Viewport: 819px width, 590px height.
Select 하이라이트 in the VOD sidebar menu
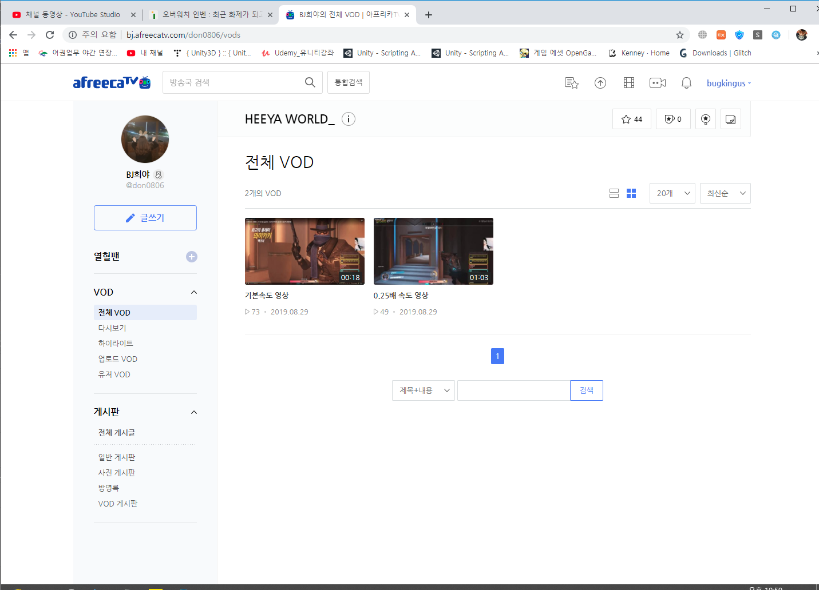[x=116, y=343]
